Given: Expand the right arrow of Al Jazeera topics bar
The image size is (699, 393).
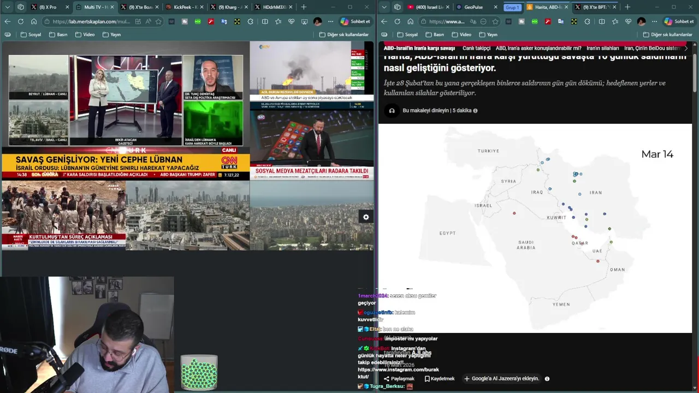Looking at the screenshot, I should click(686, 48).
